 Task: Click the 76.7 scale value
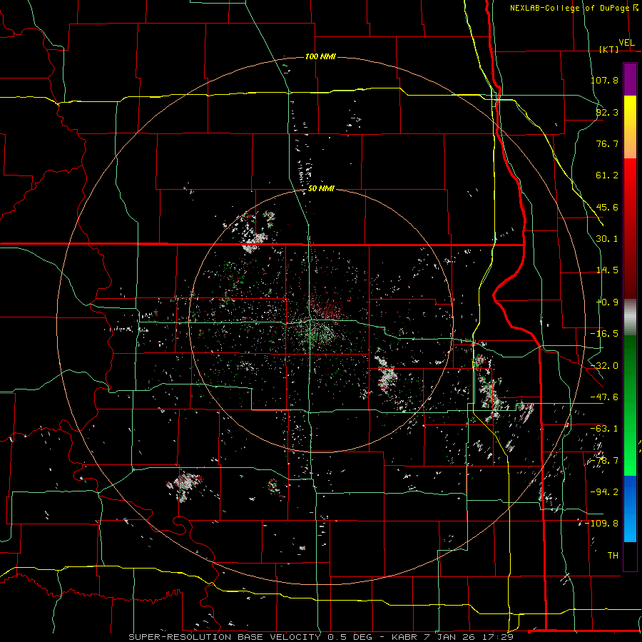click(x=607, y=143)
